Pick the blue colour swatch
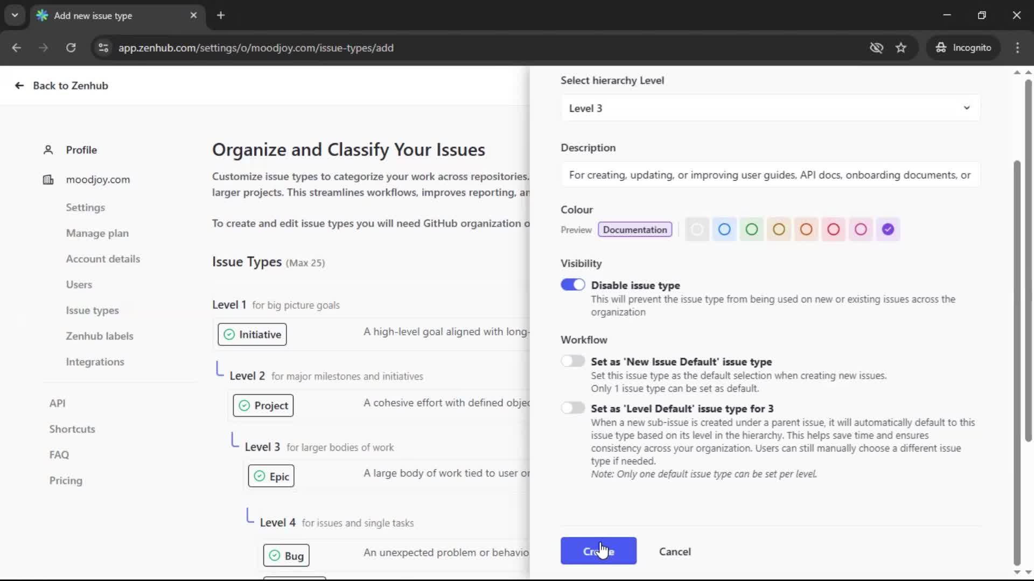This screenshot has height=581, width=1034. 724,229
